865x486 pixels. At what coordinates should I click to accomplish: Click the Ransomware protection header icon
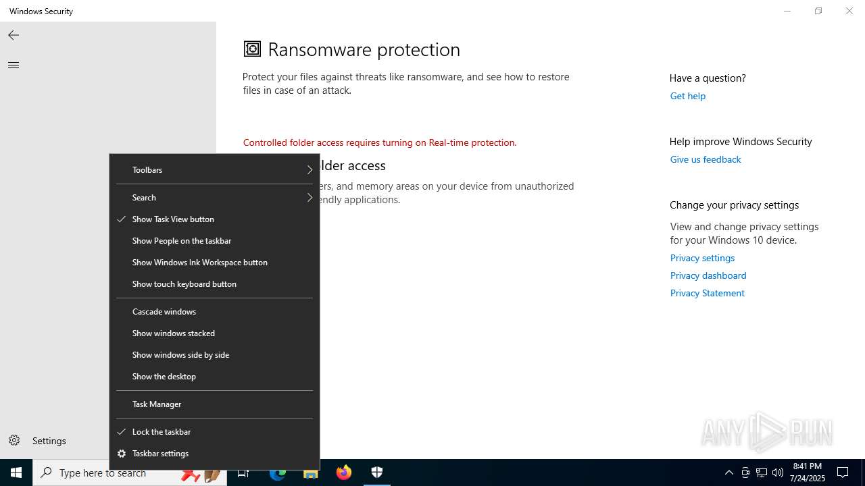[x=252, y=49]
